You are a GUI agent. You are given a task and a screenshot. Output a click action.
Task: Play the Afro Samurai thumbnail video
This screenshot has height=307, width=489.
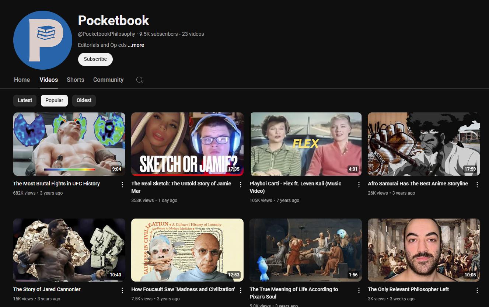pyautogui.click(x=424, y=144)
